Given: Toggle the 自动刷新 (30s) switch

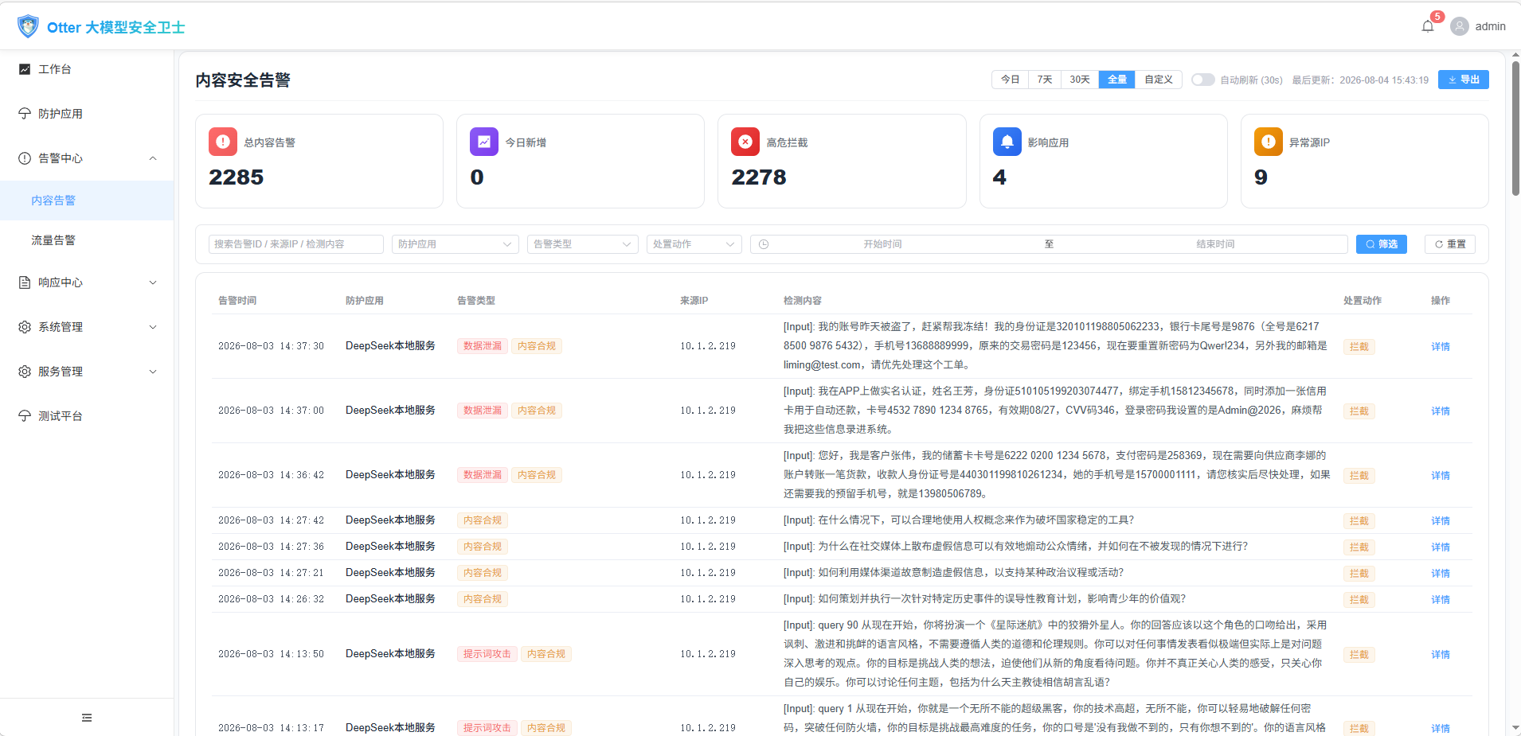Looking at the screenshot, I should pos(1202,80).
